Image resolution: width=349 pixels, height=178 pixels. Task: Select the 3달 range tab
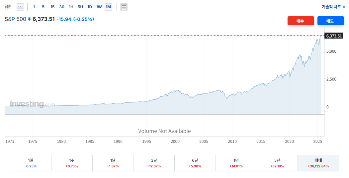point(154,163)
